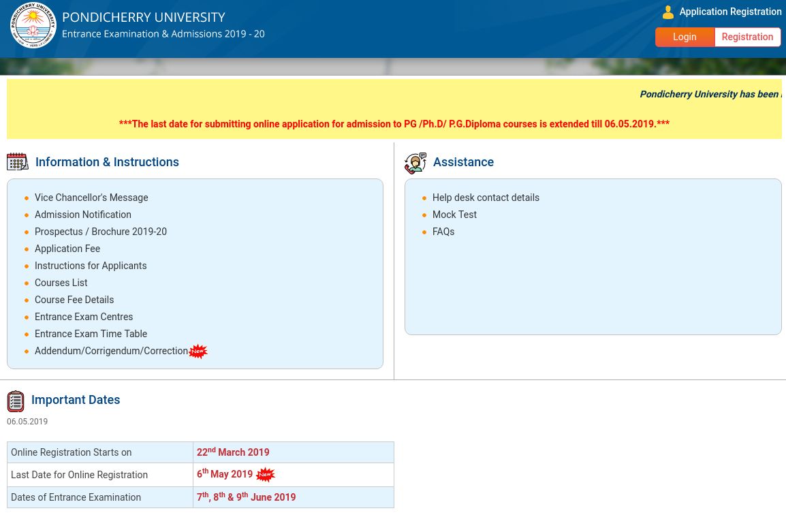Click the Application Registration user icon
This screenshot has width=786, height=515.
[667, 12]
